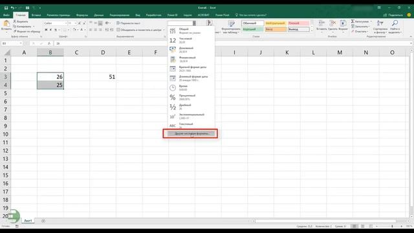
Task: Select the Scientific (Экспоненциальный) format option
Action: pos(191,116)
